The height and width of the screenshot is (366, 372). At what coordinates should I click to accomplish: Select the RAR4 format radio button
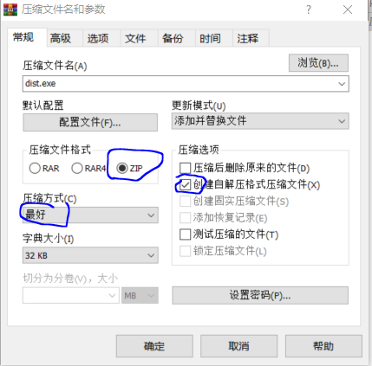tap(77, 168)
